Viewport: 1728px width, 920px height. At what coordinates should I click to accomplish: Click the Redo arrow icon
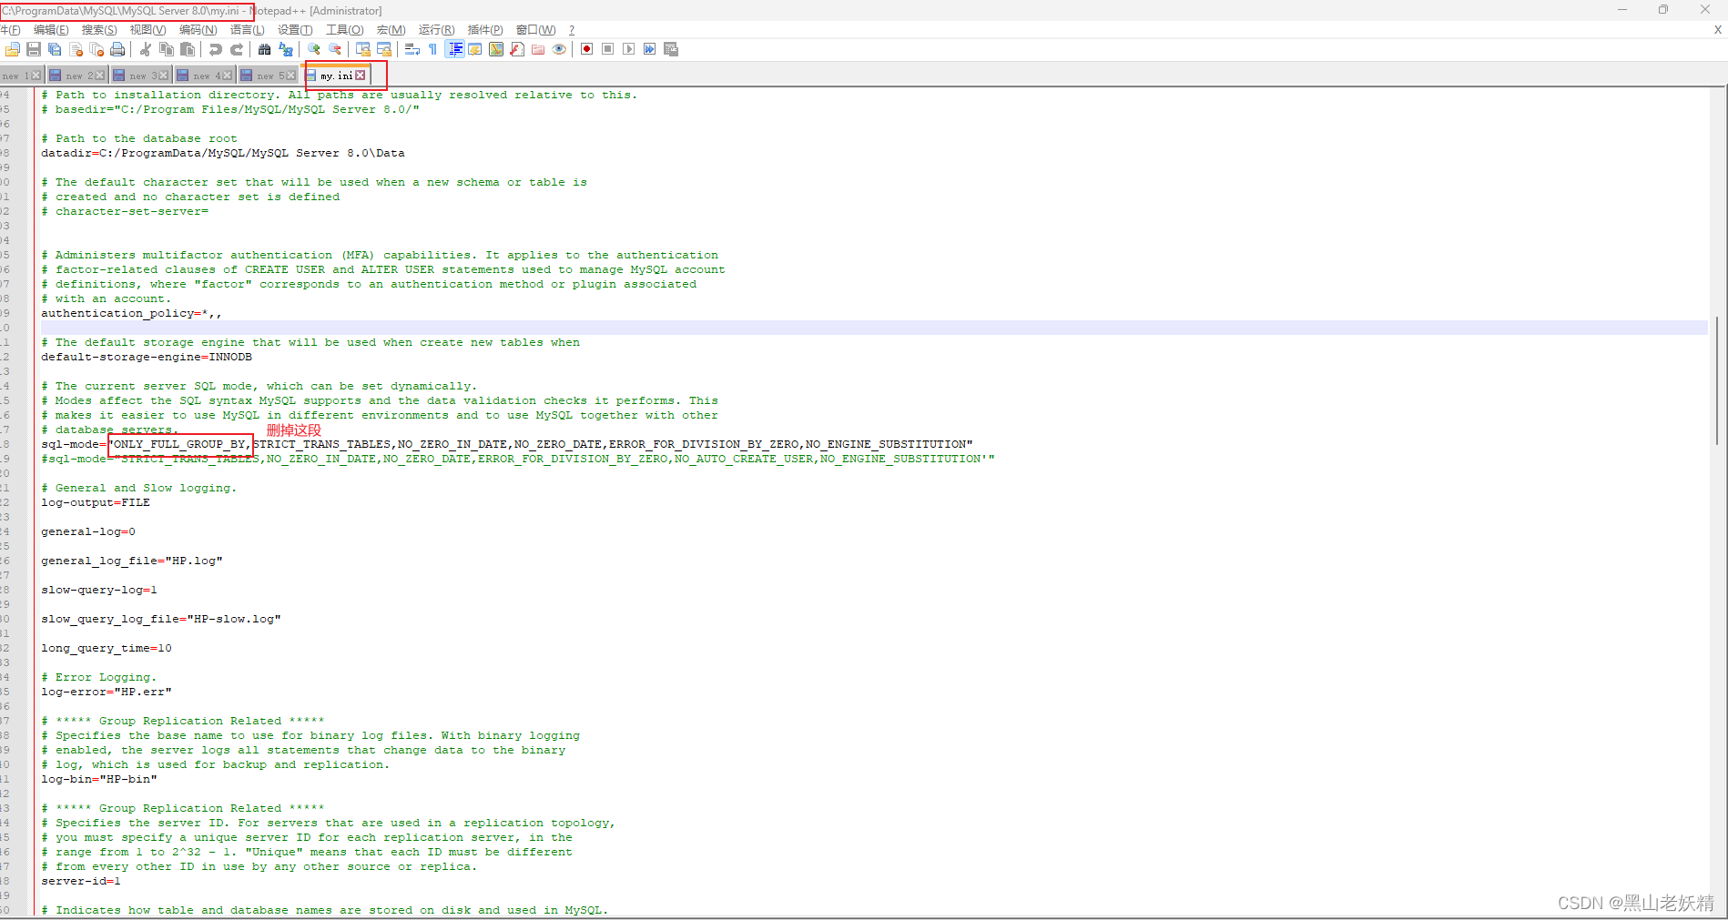pos(237,49)
